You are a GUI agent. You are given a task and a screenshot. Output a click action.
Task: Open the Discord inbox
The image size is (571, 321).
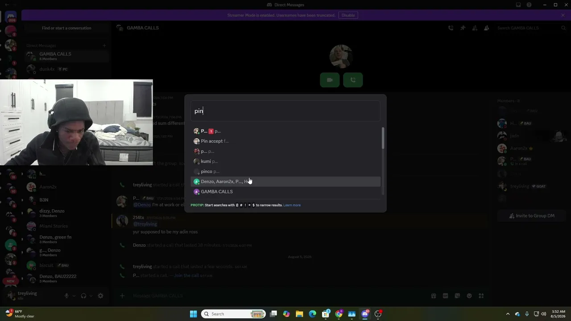point(518,5)
